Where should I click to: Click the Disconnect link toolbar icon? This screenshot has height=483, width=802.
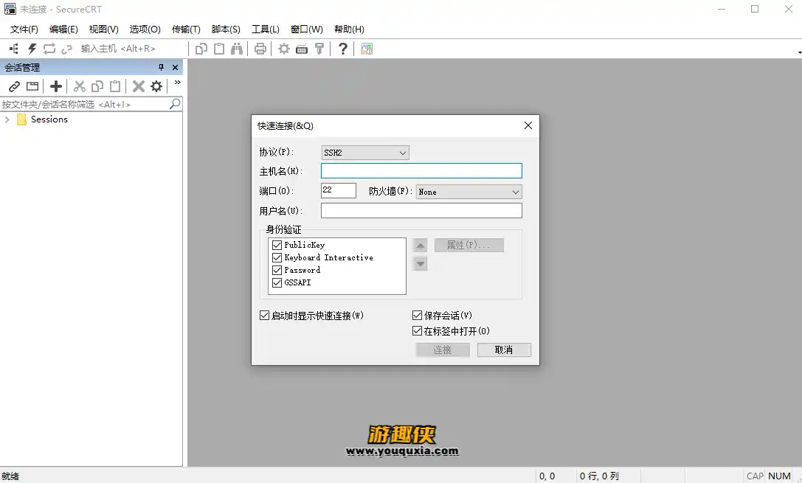66,49
